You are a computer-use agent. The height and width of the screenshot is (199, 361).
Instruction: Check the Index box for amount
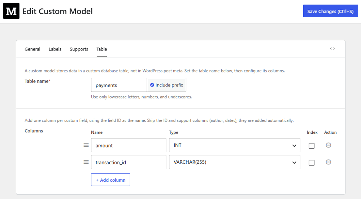[x=312, y=146]
